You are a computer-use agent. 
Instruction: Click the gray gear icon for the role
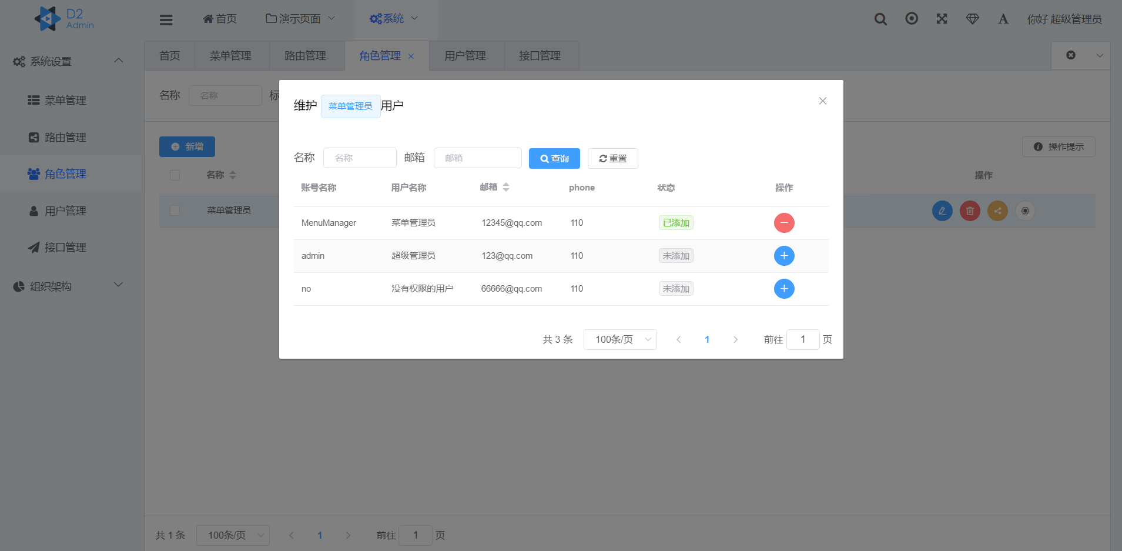(1025, 211)
